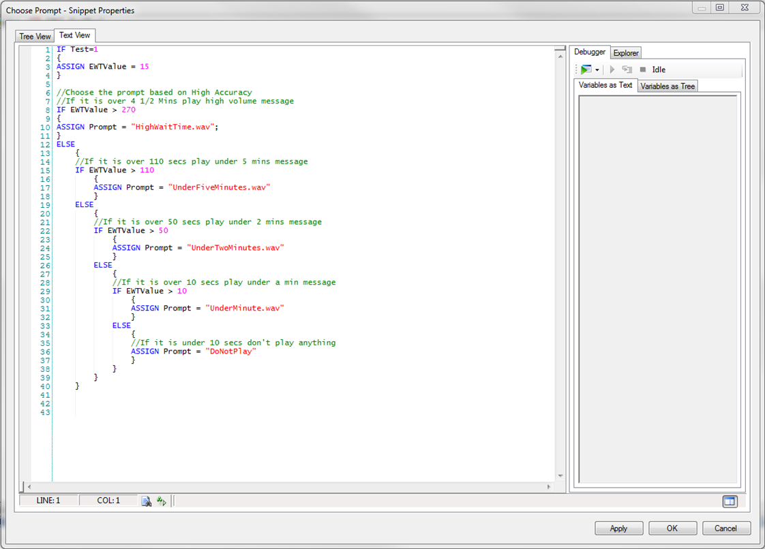765x549 pixels.
Task: Click the comment 'over 50 secs play under 2 mins message'
Action: 208,222
